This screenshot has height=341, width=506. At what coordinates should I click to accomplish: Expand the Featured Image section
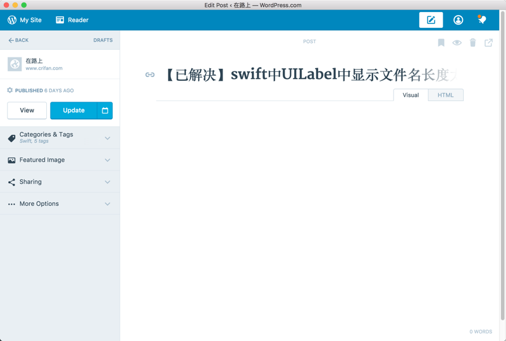60,160
